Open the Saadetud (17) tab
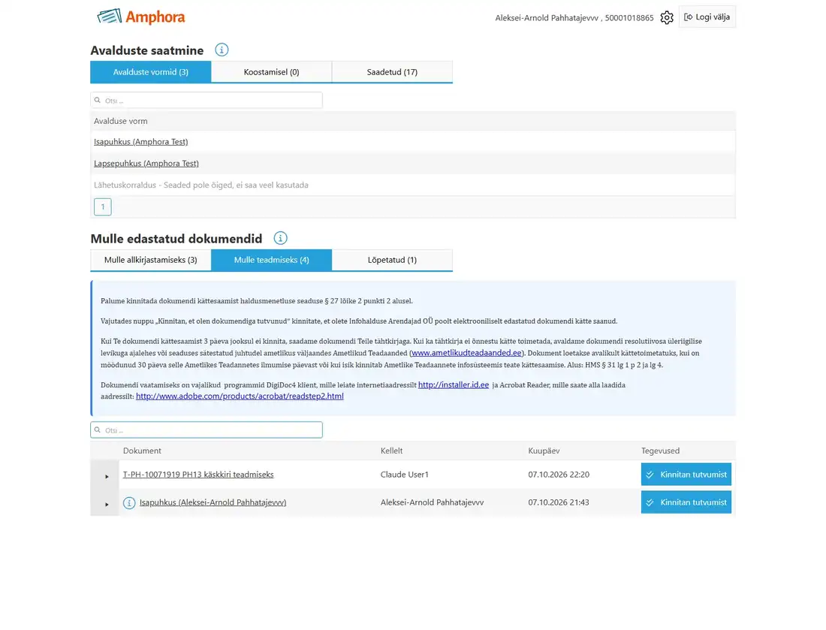The height and width of the screenshot is (630, 826). click(x=392, y=72)
